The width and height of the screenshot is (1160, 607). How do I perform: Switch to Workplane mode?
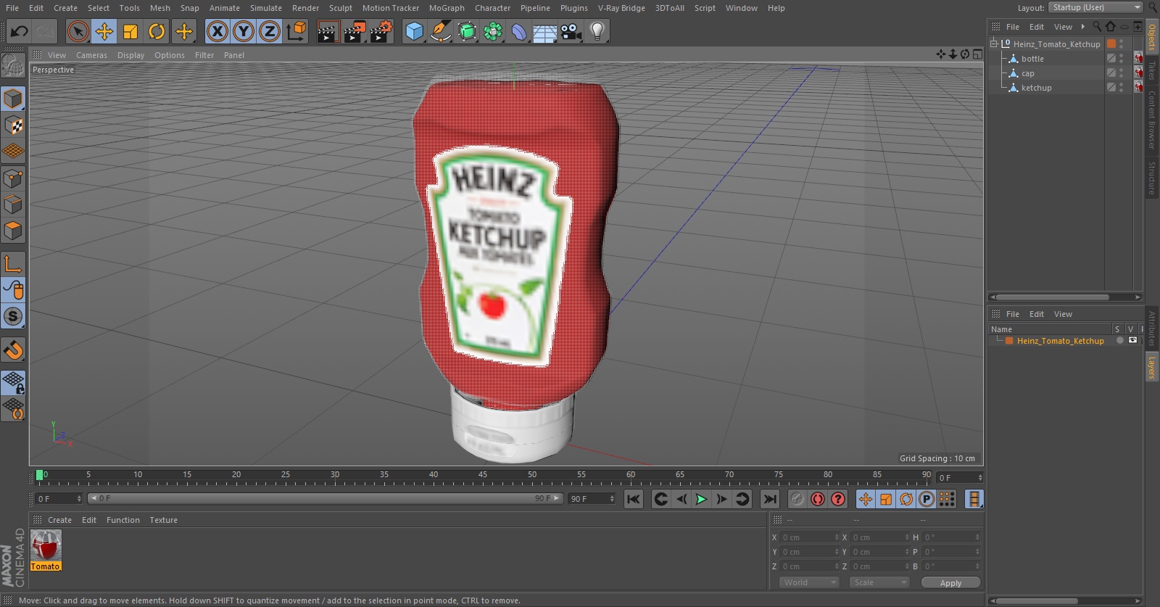13,152
